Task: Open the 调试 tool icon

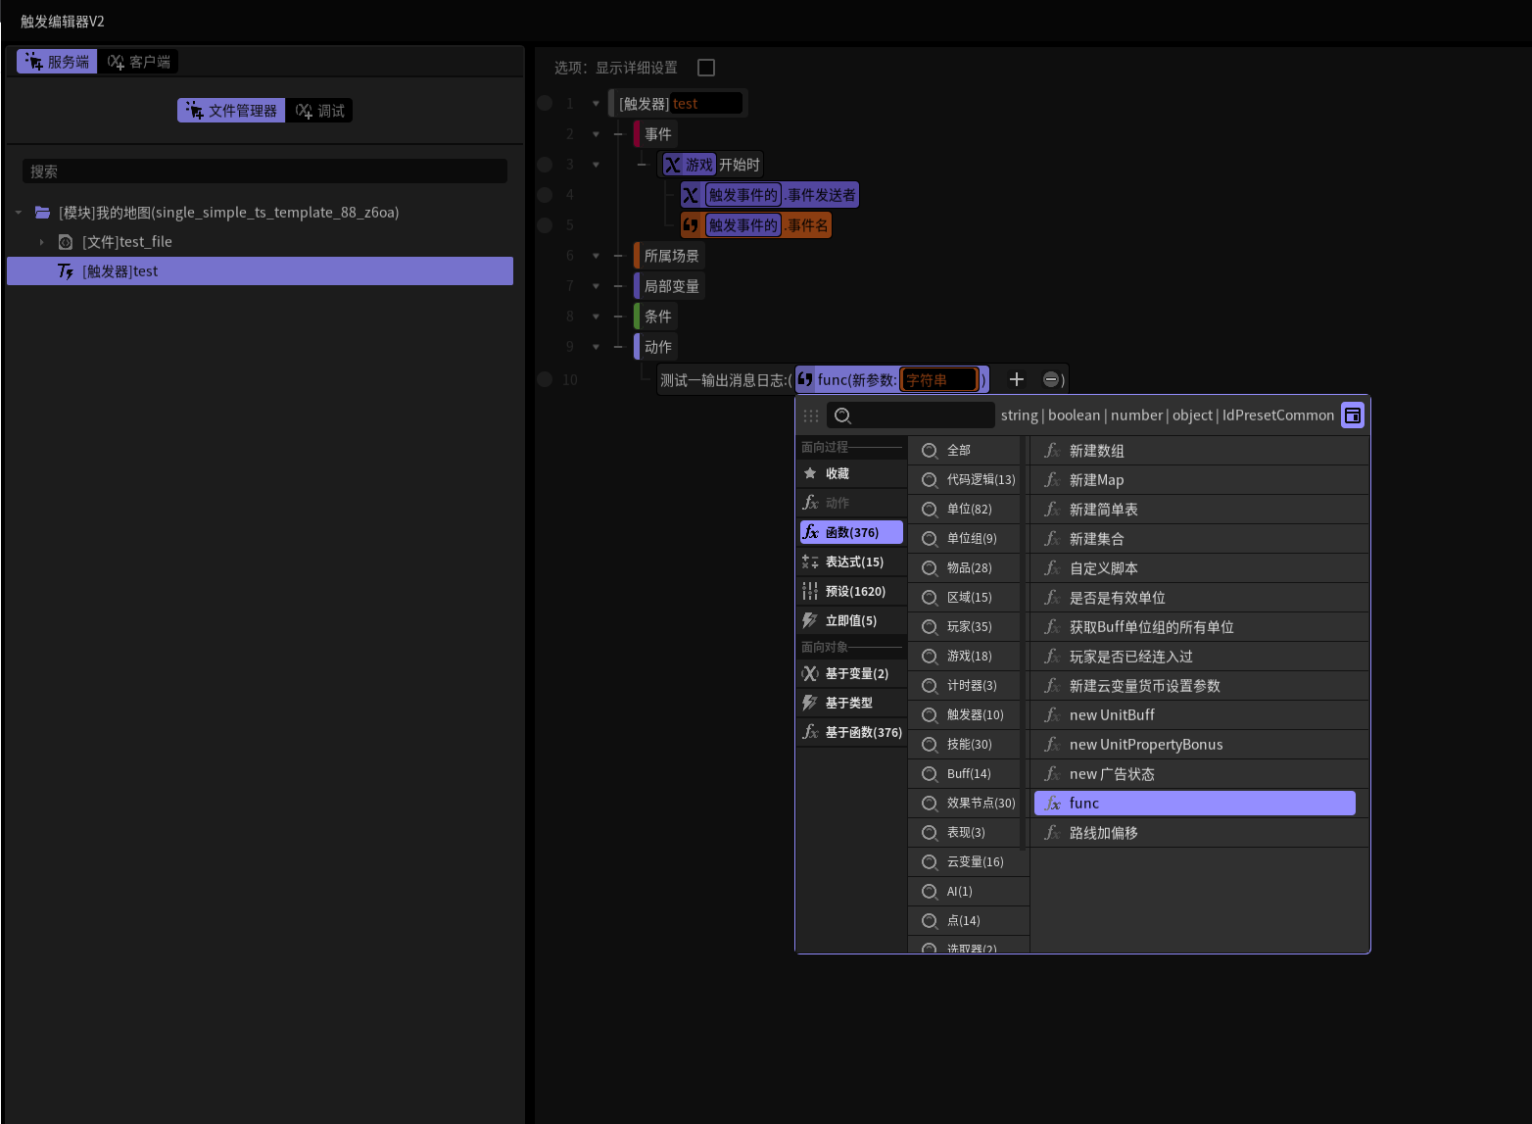Action: [304, 110]
